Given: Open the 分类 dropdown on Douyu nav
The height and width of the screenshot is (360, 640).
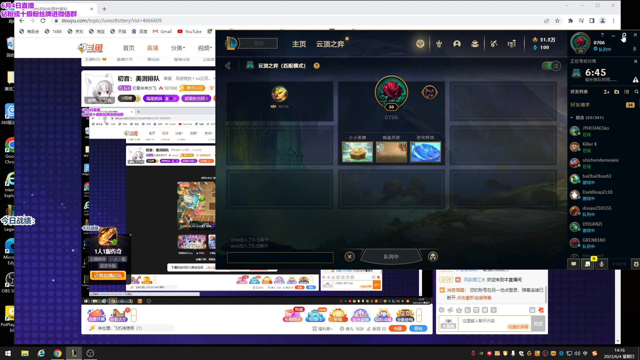Looking at the screenshot, I should click(178, 48).
